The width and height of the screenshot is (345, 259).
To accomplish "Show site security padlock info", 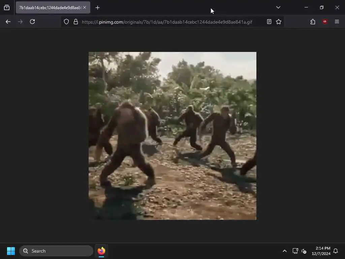I will click(76, 22).
